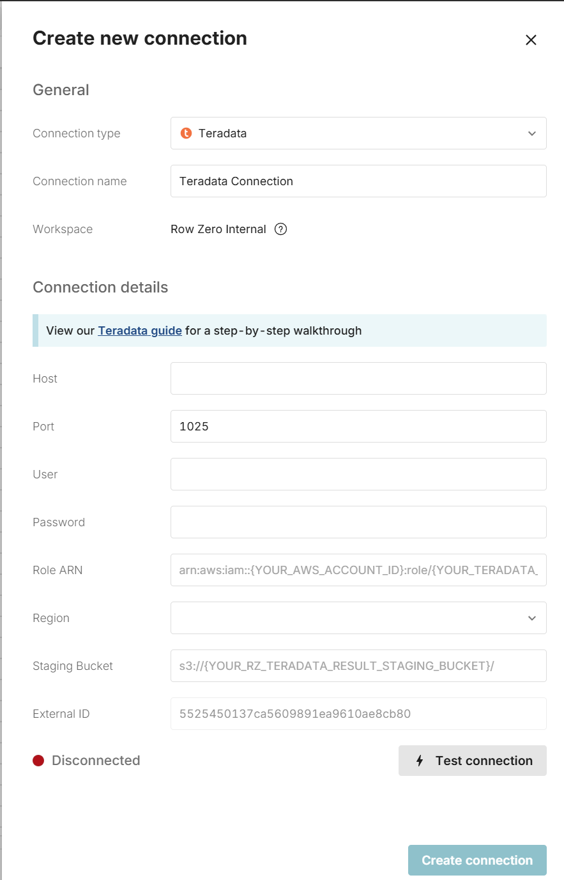Click the red Disconnected status indicator
The width and height of the screenshot is (564, 880).
pyautogui.click(x=38, y=761)
